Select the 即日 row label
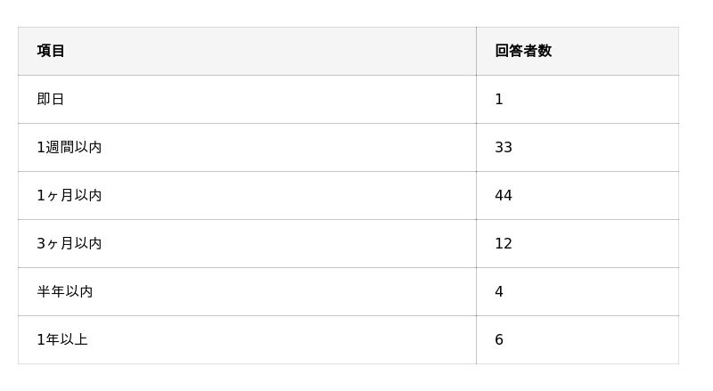 click(51, 99)
